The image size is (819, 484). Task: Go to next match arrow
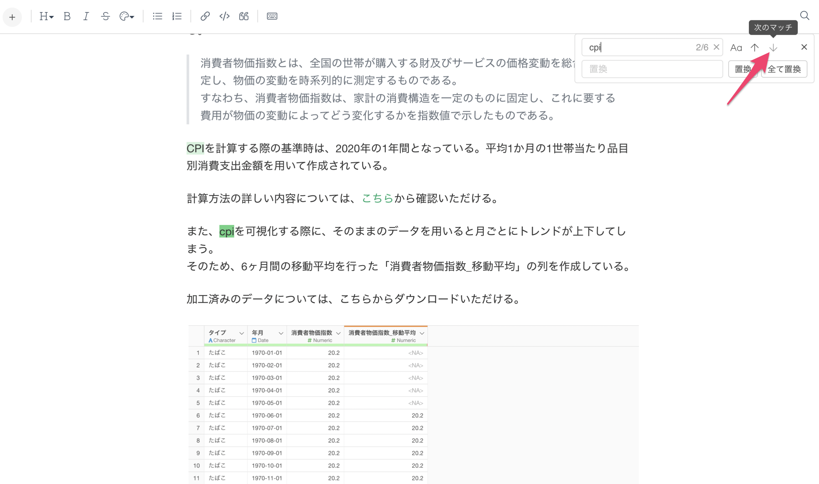(773, 48)
